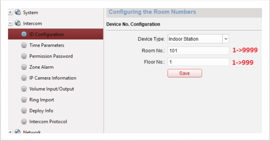Click the ID Configuration gear icon
Image resolution: width=270 pixels, height=141 pixels.
coord(24,34)
